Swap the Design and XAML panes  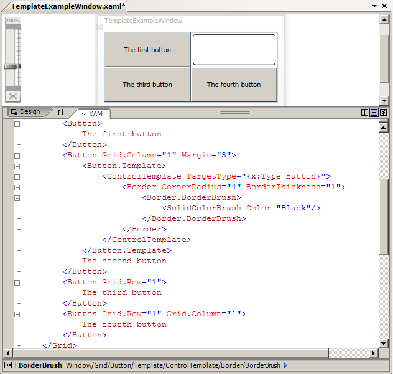[60, 112]
